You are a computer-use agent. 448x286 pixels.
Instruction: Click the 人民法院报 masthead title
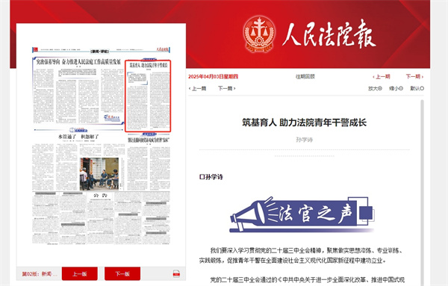coord(329,34)
